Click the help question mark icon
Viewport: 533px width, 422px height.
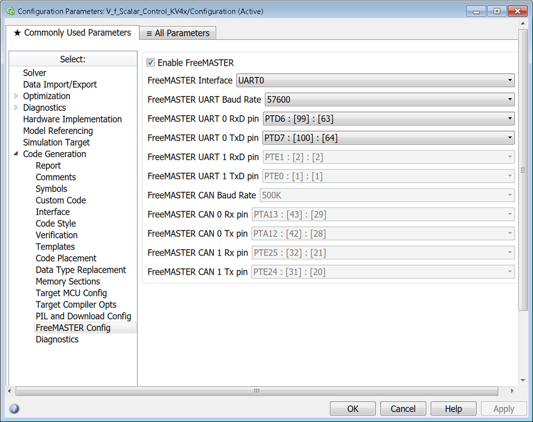pos(14,409)
